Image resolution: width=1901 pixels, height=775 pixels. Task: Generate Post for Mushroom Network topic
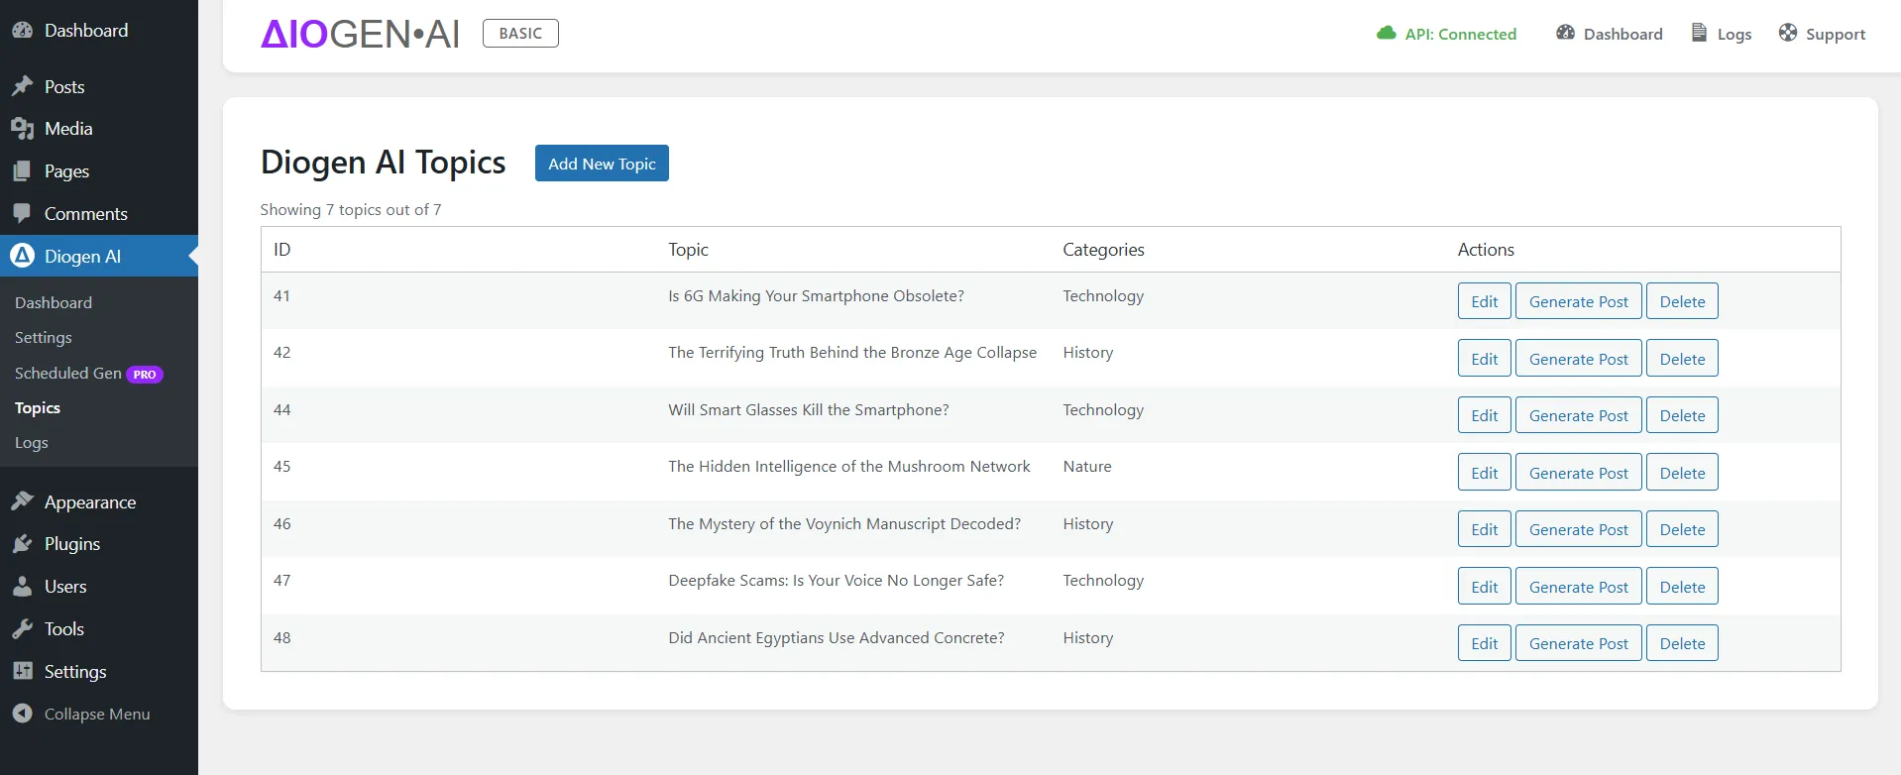(1578, 473)
